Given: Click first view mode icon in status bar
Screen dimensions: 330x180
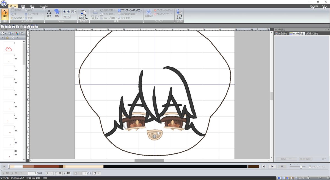Looking at the screenshot, I should tap(279, 178).
